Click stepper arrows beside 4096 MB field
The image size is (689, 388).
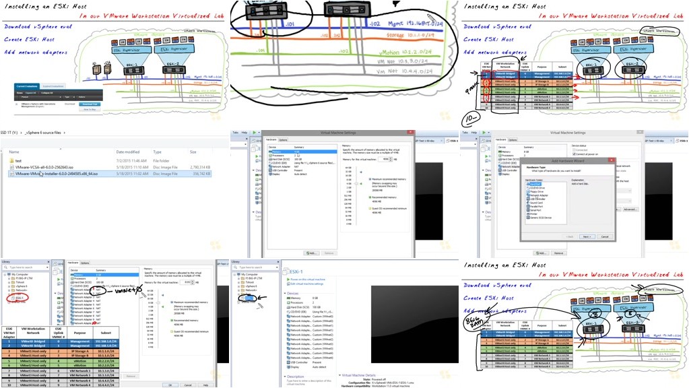coord(391,159)
